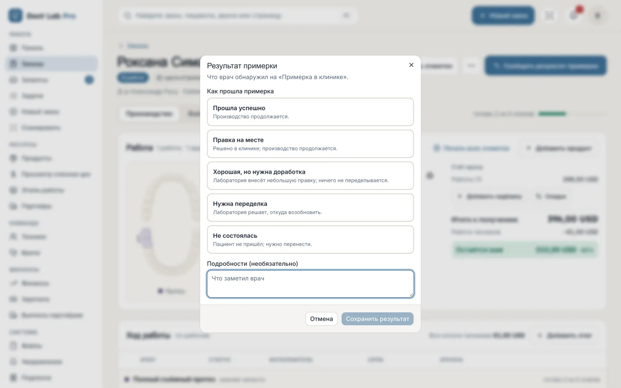Click the textarea resize grip corner

[x=411, y=295]
